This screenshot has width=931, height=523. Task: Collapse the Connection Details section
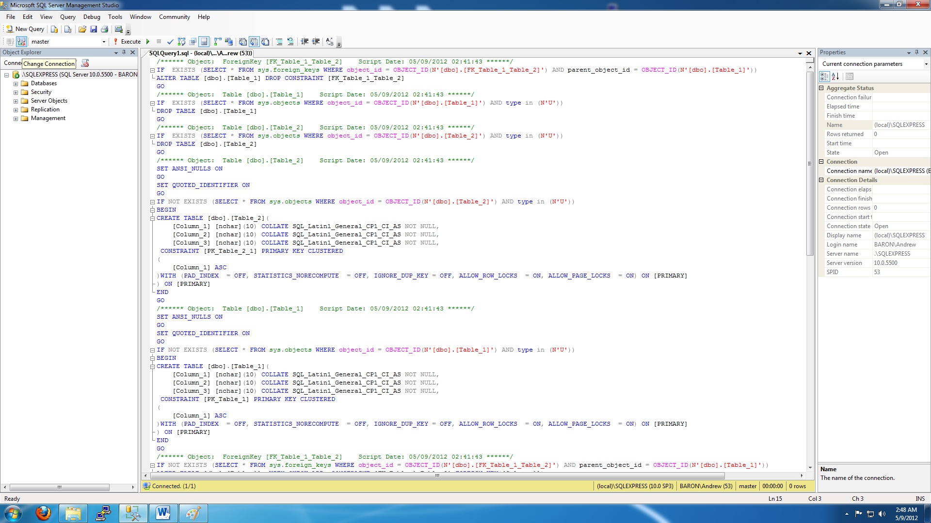821,180
